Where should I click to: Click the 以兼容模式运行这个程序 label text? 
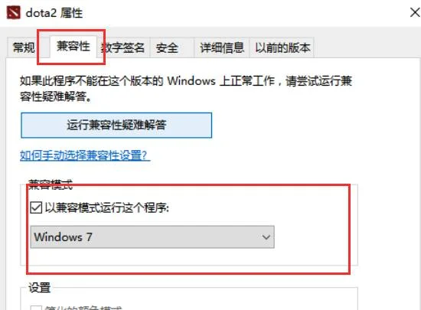[107, 207]
